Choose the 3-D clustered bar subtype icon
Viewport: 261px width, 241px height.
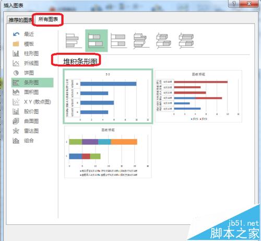[x=141, y=41]
